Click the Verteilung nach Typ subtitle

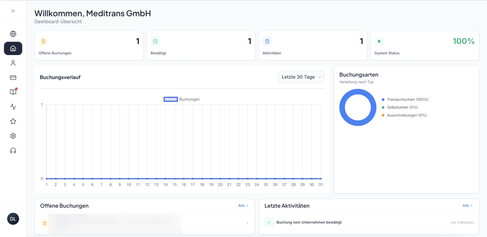tap(356, 82)
